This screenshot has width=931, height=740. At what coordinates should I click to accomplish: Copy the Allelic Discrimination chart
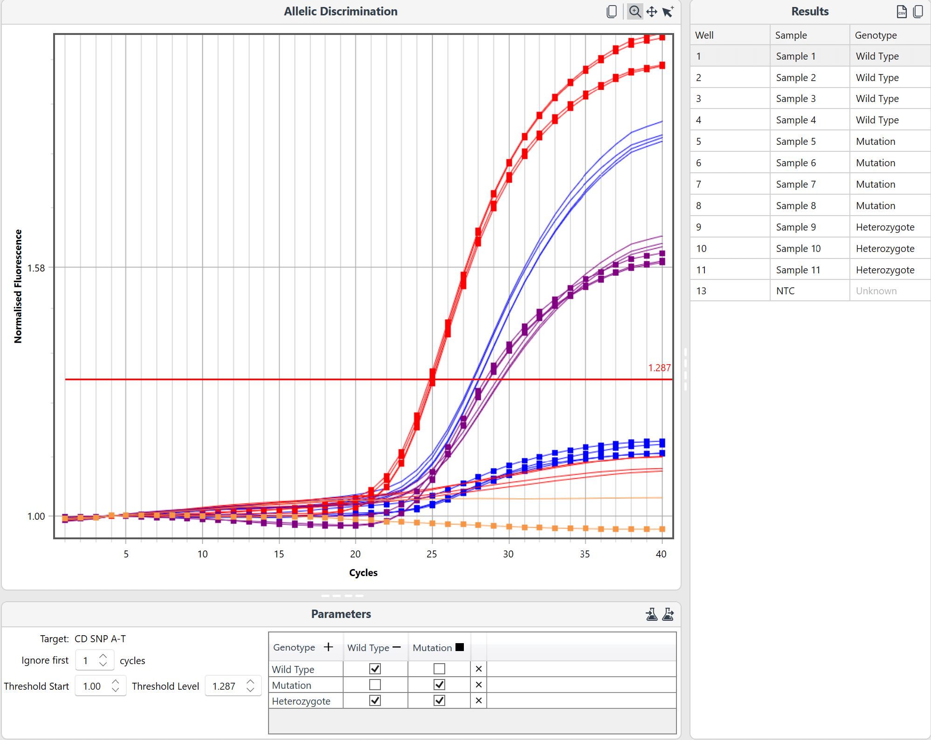coord(612,12)
